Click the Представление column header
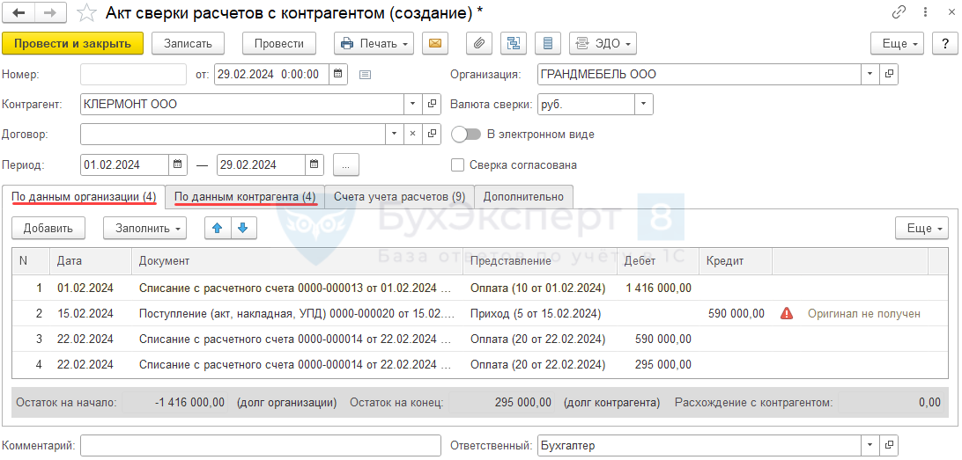This screenshot has height=460, width=962. [540, 260]
